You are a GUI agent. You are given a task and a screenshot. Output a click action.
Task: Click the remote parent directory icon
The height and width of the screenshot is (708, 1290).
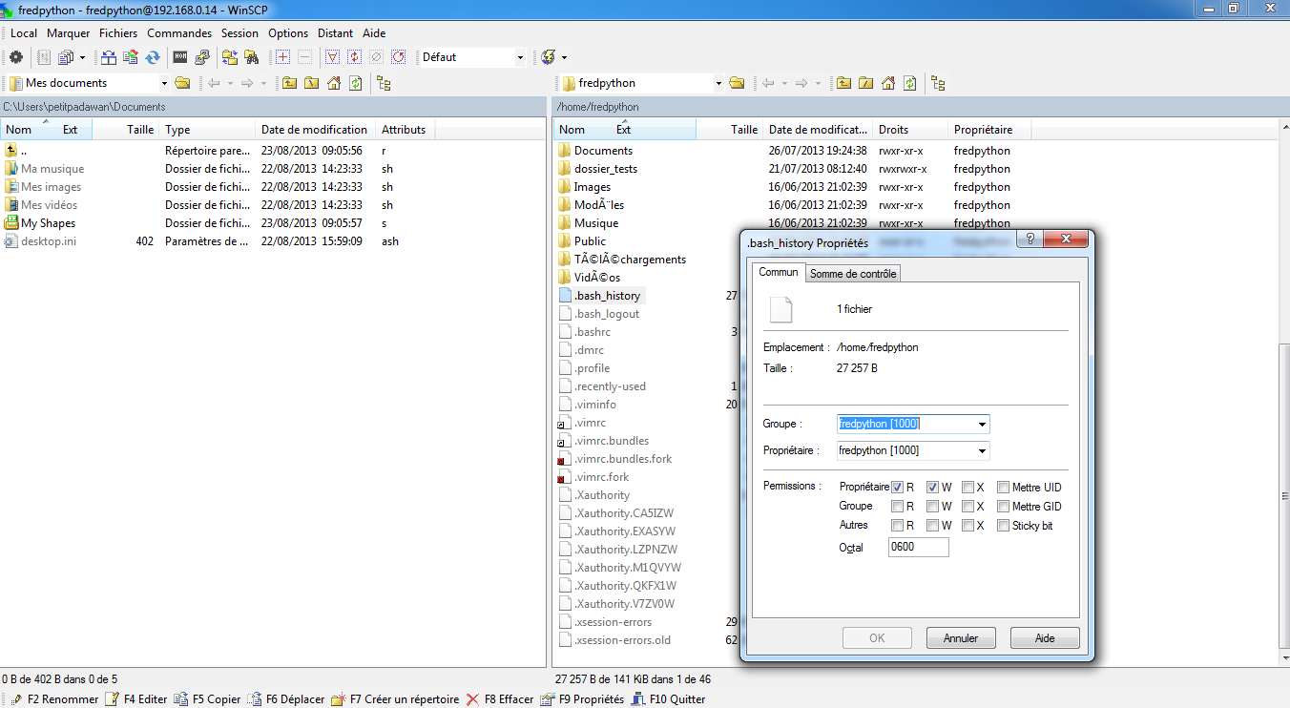click(x=843, y=82)
